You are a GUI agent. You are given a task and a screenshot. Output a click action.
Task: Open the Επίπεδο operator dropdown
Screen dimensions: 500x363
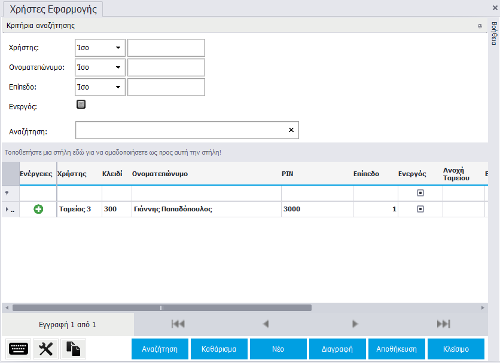click(118, 87)
